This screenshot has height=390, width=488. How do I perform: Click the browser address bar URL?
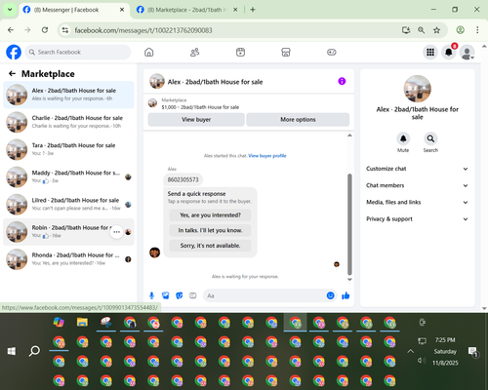click(x=143, y=30)
